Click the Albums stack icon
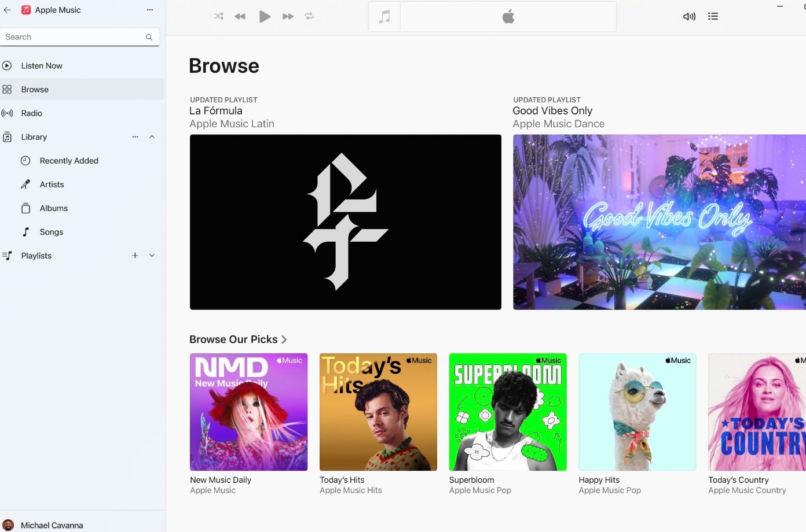 tap(25, 208)
